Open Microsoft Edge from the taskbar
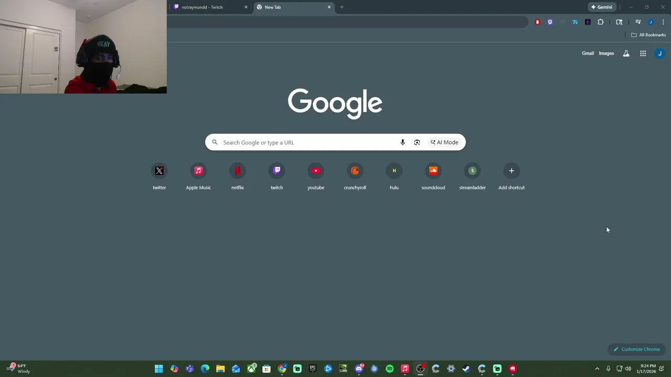This screenshot has height=377, width=671. [x=205, y=369]
